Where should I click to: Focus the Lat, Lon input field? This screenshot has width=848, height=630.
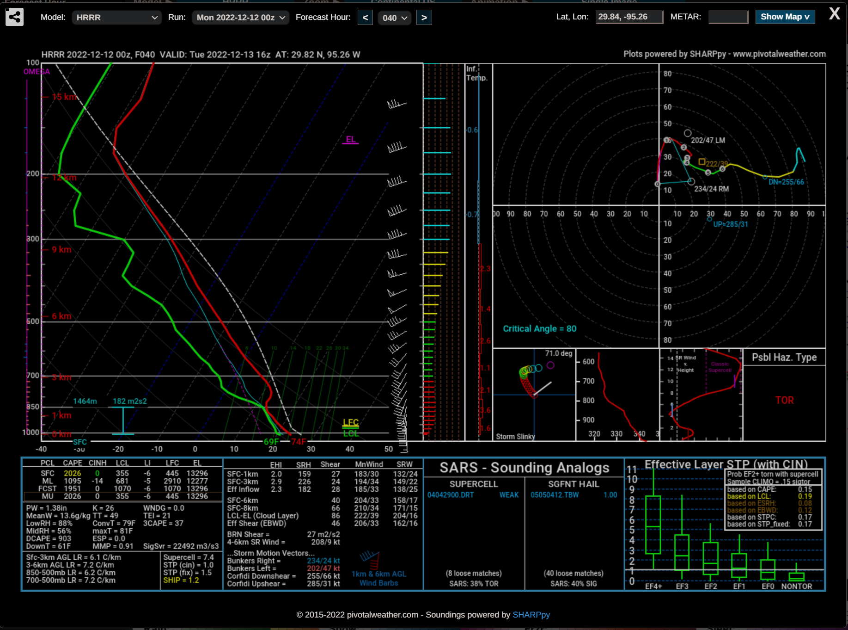629,17
